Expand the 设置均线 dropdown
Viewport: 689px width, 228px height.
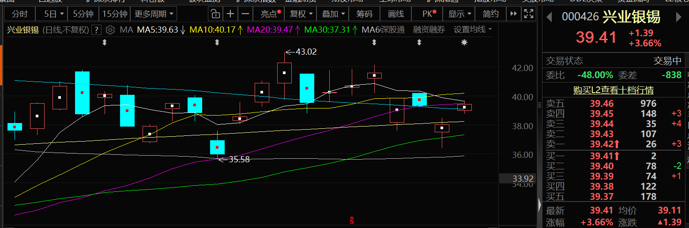473,30
